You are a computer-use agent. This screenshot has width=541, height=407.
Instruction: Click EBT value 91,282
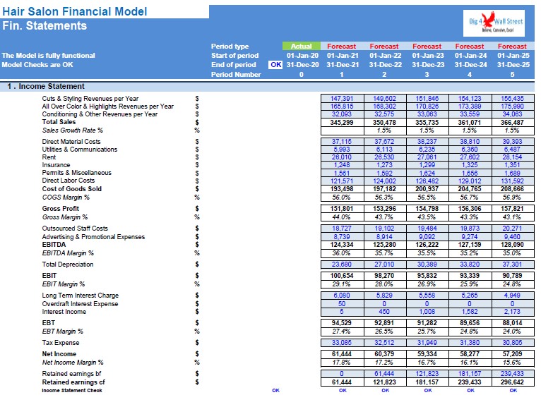[x=427, y=323]
